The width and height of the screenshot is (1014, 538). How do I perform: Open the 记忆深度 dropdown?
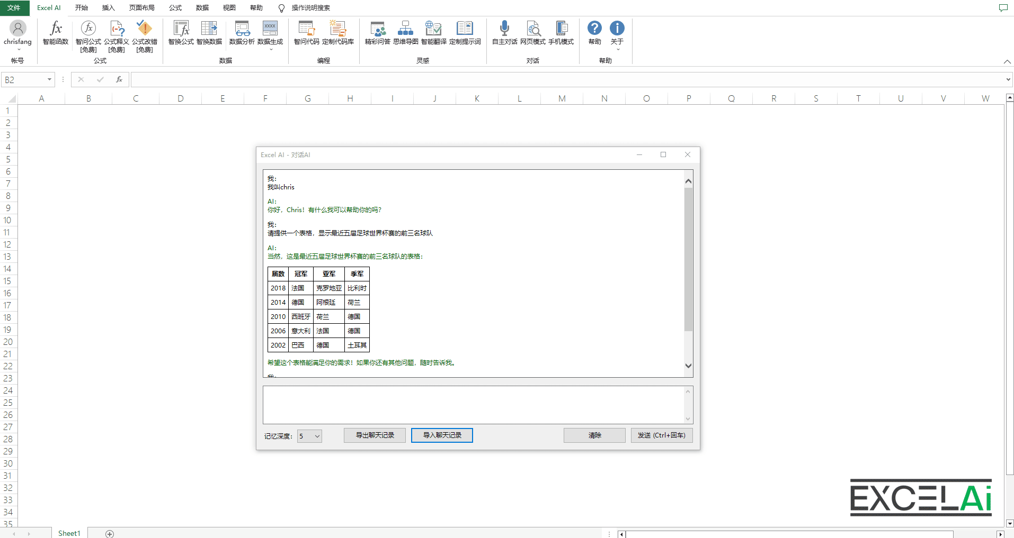(x=309, y=436)
